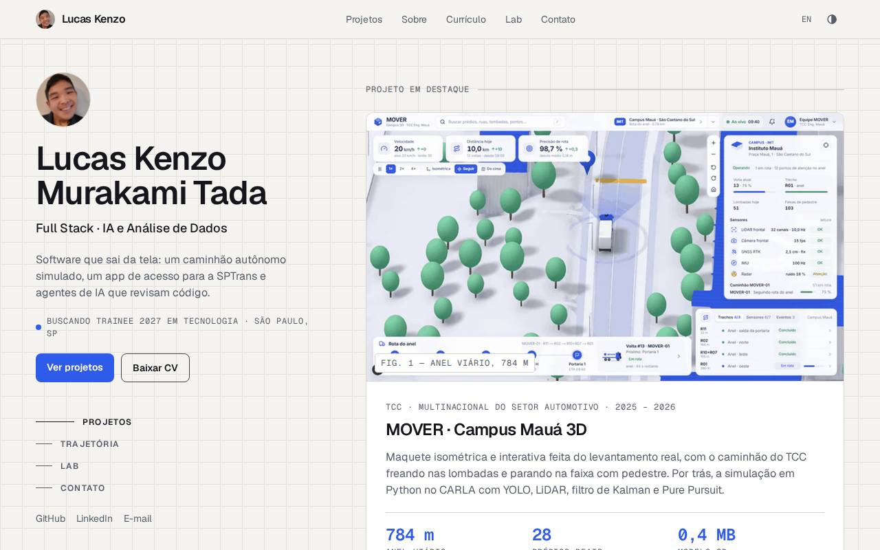Open the GitHub link
This screenshot has width=880, height=550.
click(x=50, y=518)
